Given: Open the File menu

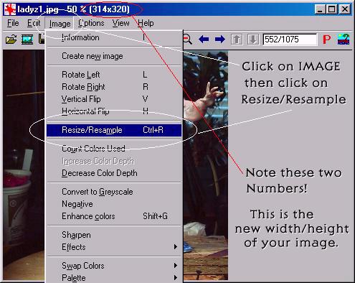Looking at the screenshot, I should point(13,23).
